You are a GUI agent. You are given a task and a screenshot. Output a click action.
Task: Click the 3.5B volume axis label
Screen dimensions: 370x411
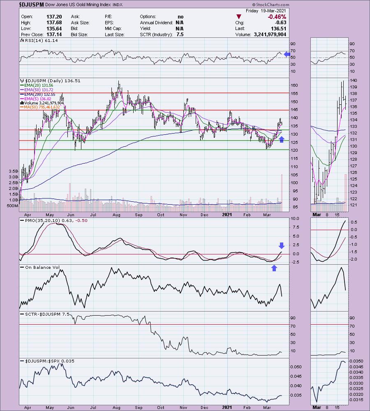point(14,171)
